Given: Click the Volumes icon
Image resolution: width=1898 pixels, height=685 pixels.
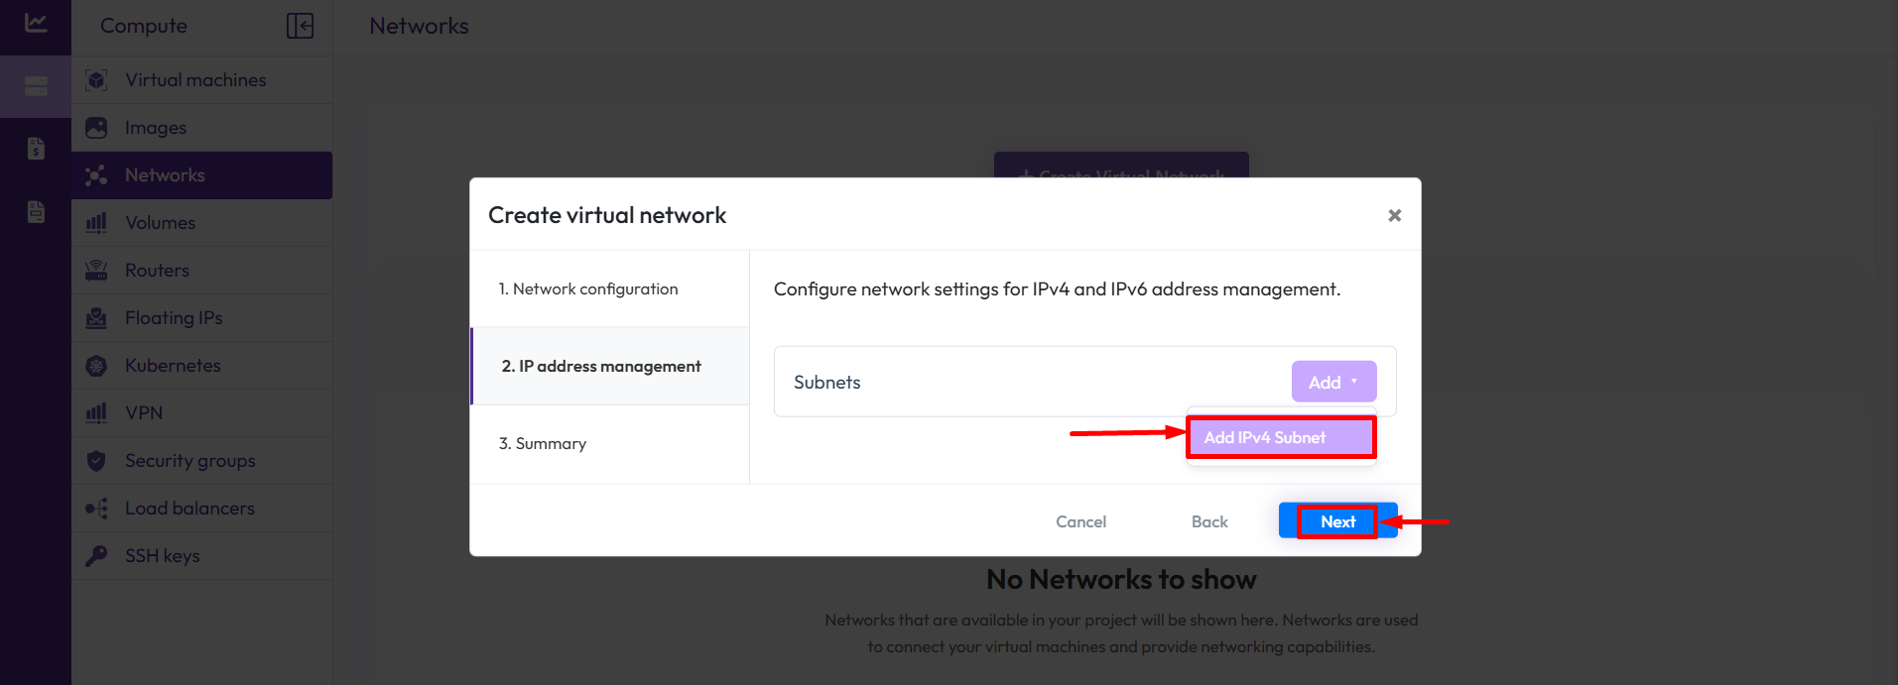Looking at the screenshot, I should click(96, 223).
